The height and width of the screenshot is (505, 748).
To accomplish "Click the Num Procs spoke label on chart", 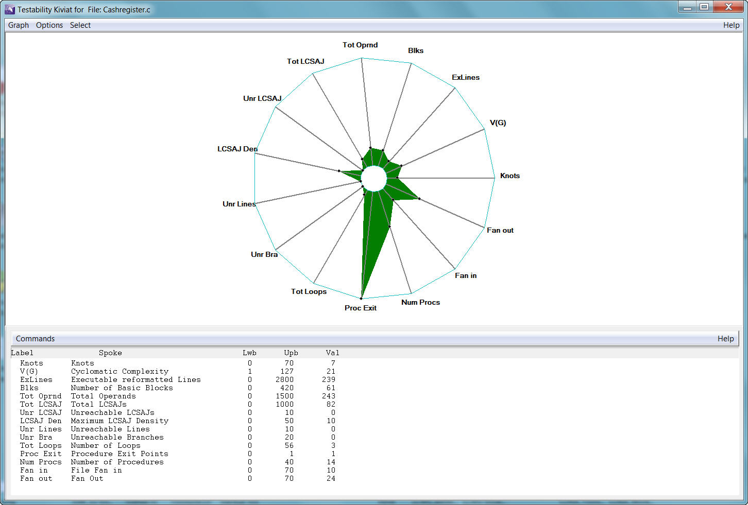I will (x=420, y=302).
